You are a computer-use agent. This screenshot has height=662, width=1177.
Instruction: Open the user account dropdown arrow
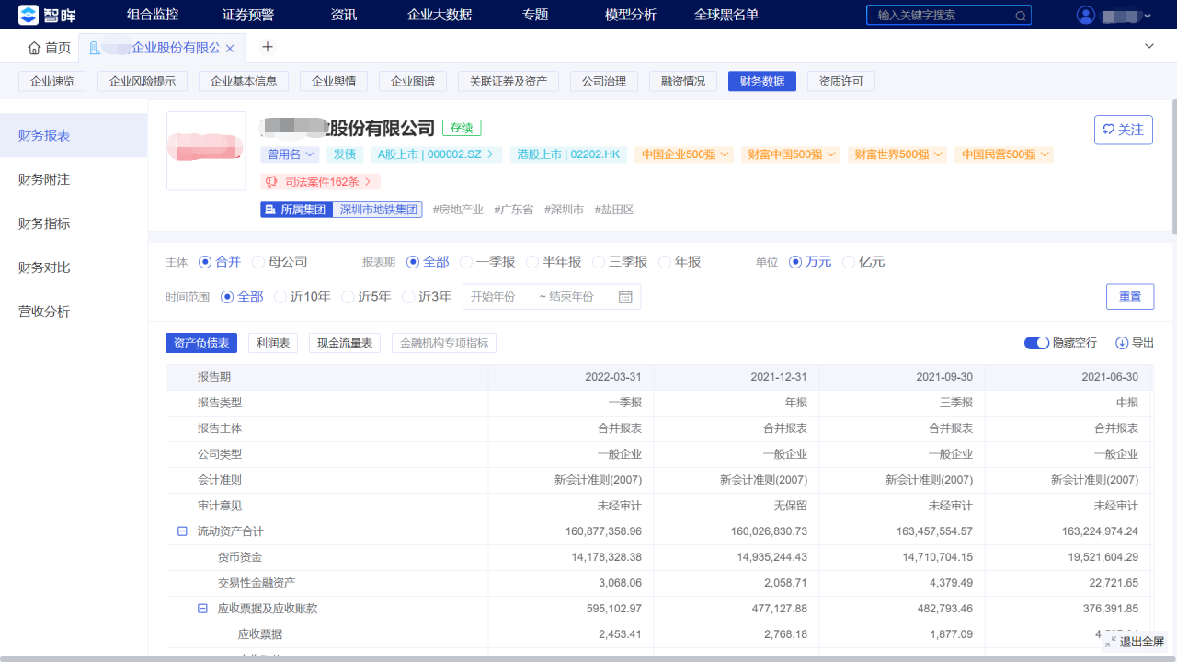(x=1148, y=17)
